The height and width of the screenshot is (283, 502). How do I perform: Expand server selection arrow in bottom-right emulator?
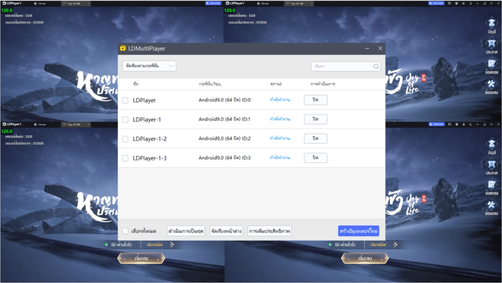[396, 245]
